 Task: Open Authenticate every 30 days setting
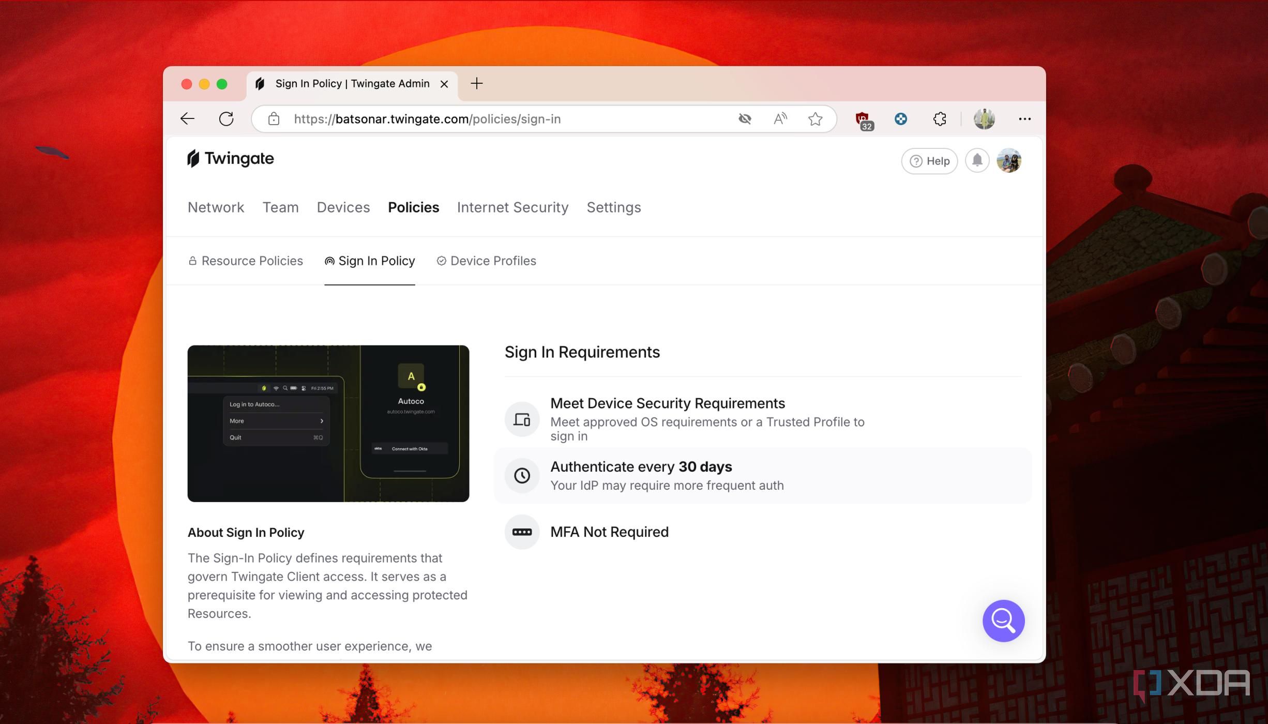click(763, 475)
